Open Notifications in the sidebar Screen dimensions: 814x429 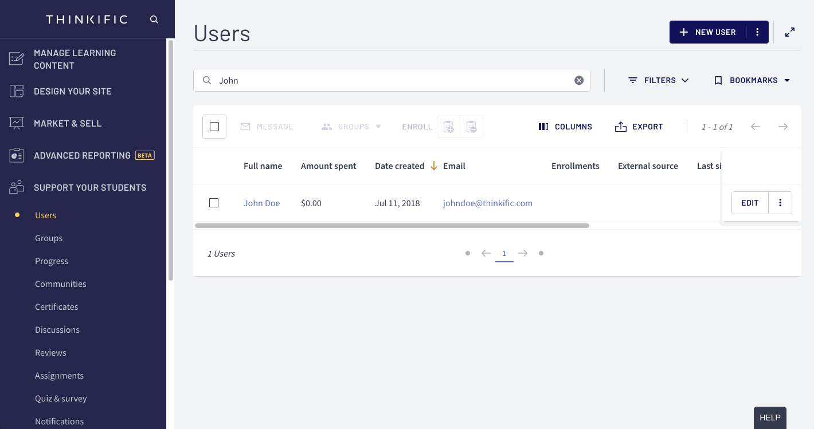tap(60, 422)
